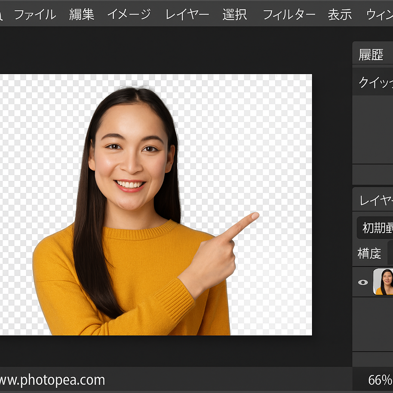The width and height of the screenshot is (393, 393).
Task: Open the 表示 menu
Action: (x=340, y=15)
